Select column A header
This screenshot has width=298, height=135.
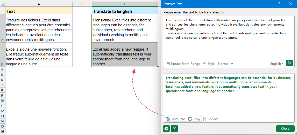[39, 4]
